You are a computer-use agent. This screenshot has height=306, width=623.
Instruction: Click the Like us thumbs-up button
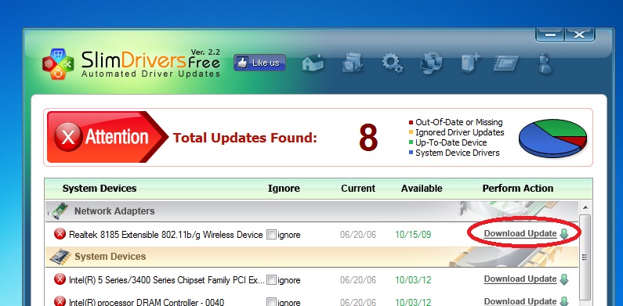tap(259, 63)
